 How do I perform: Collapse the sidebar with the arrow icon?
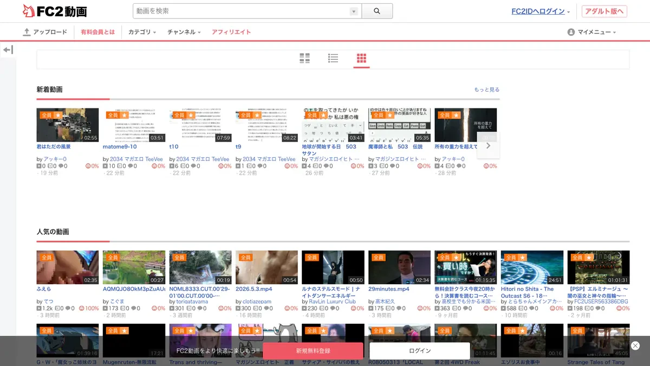pos(8,50)
